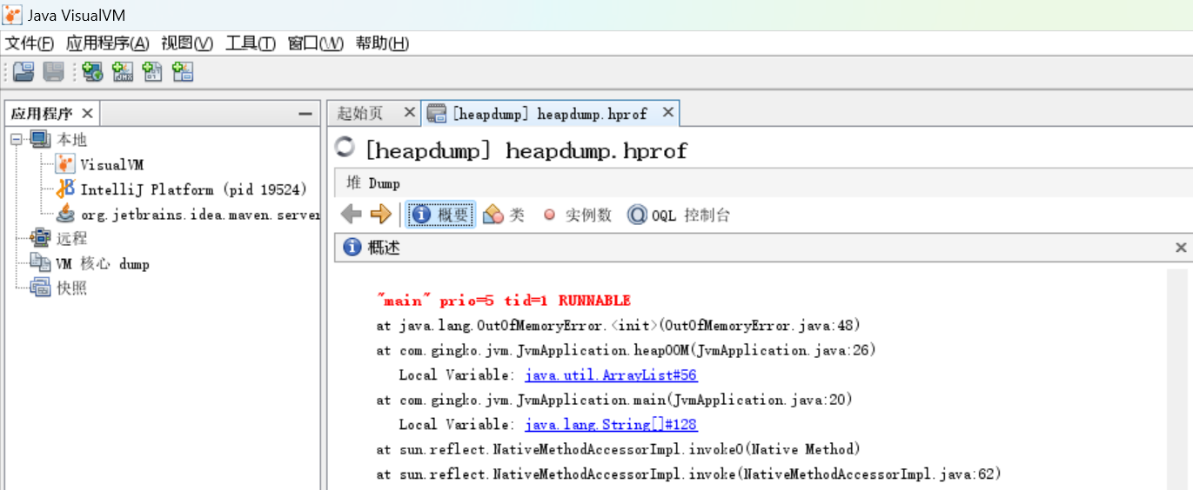Click the NativeMethodAccessorImpl.invoke(...java:62) stack line
Viewport: 1193px width, 490px height.
[x=689, y=474]
